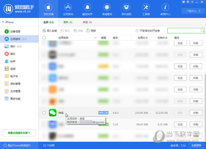Click the 微信 app name text
The image size is (206, 149).
coord(61,113)
